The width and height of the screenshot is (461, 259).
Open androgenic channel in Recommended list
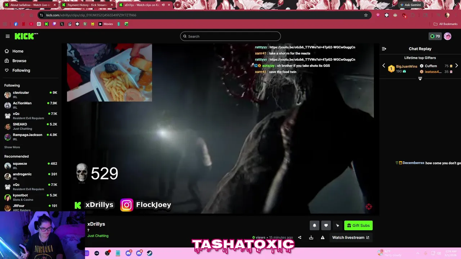[x=31, y=176]
